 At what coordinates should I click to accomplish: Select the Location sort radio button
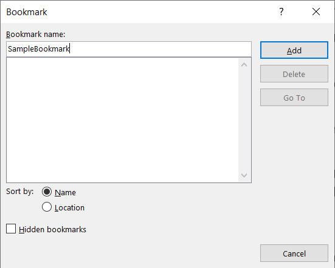[x=47, y=207]
